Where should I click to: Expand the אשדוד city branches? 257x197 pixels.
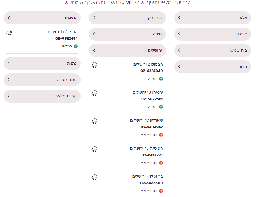click(x=213, y=34)
